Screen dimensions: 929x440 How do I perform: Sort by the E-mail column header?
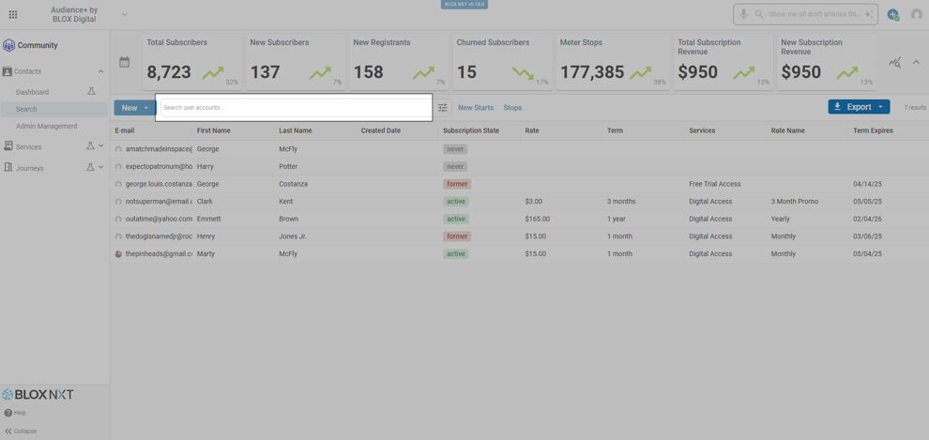tap(125, 131)
